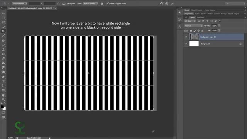Viewport: 247px width, 139px height.
Task: Swap foreground and background colors
Action: 5,103
